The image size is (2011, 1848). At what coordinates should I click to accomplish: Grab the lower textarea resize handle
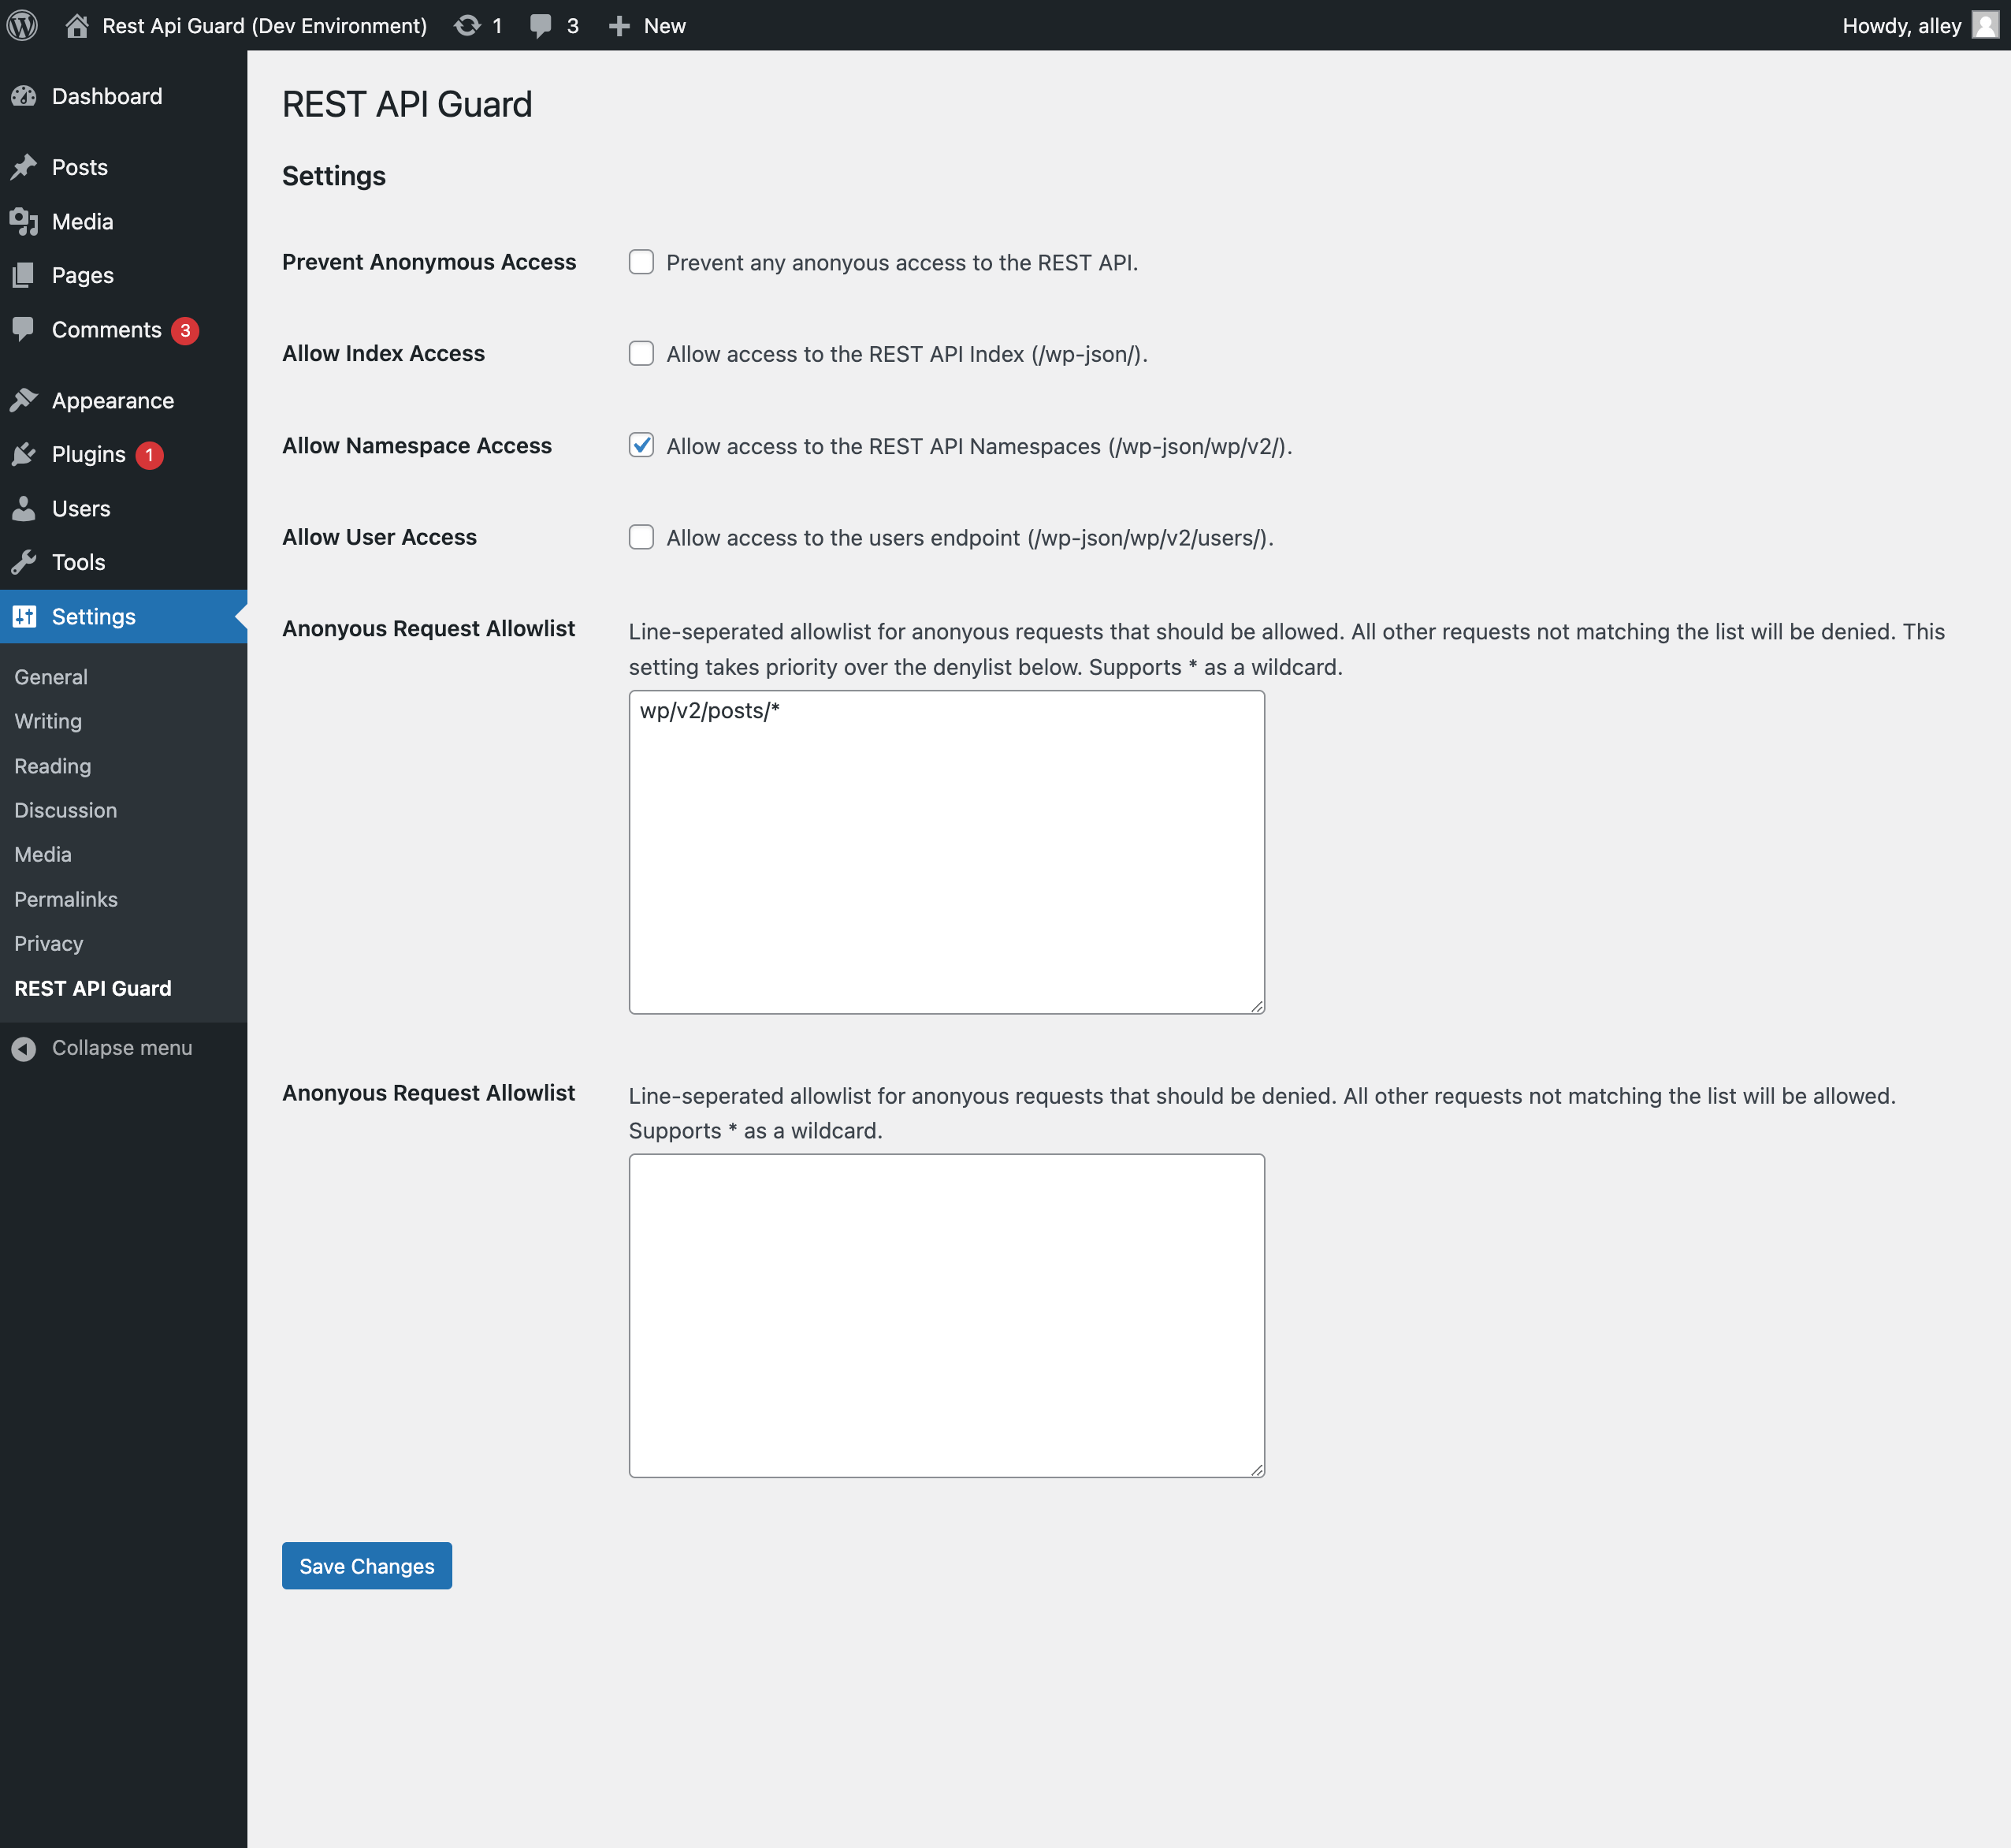click(1256, 1470)
